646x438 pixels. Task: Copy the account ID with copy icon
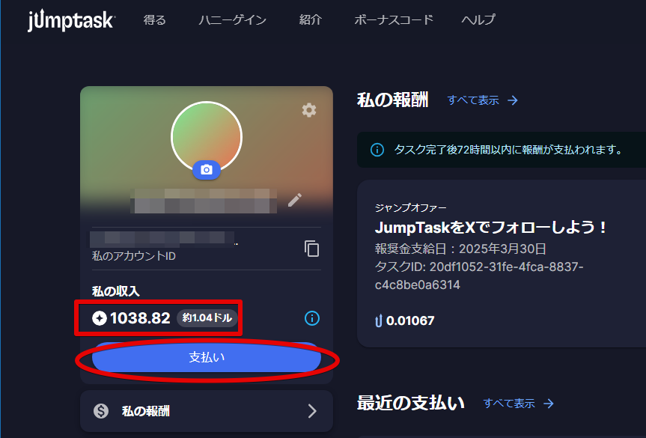click(311, 249)
